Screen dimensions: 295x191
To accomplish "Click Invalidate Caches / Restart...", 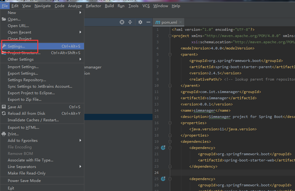I will (x=33, y=120).
